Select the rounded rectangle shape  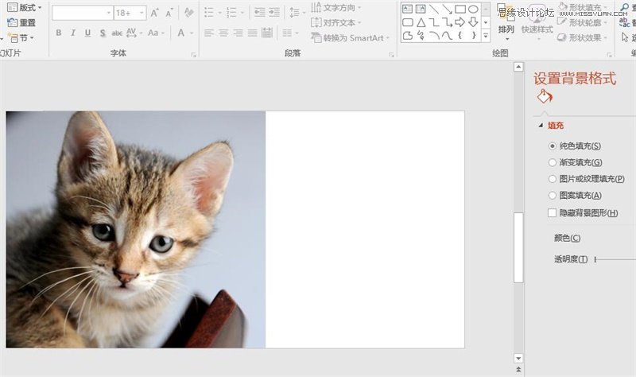(x=408, y=22)
